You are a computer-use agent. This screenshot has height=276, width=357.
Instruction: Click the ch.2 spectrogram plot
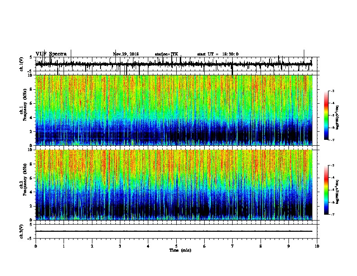(174, 185)
